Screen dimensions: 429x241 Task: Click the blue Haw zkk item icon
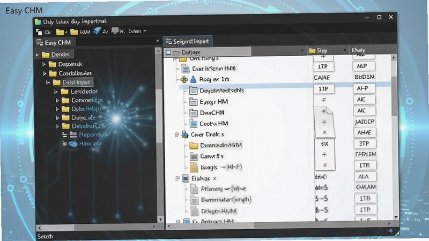coord(73,144)
